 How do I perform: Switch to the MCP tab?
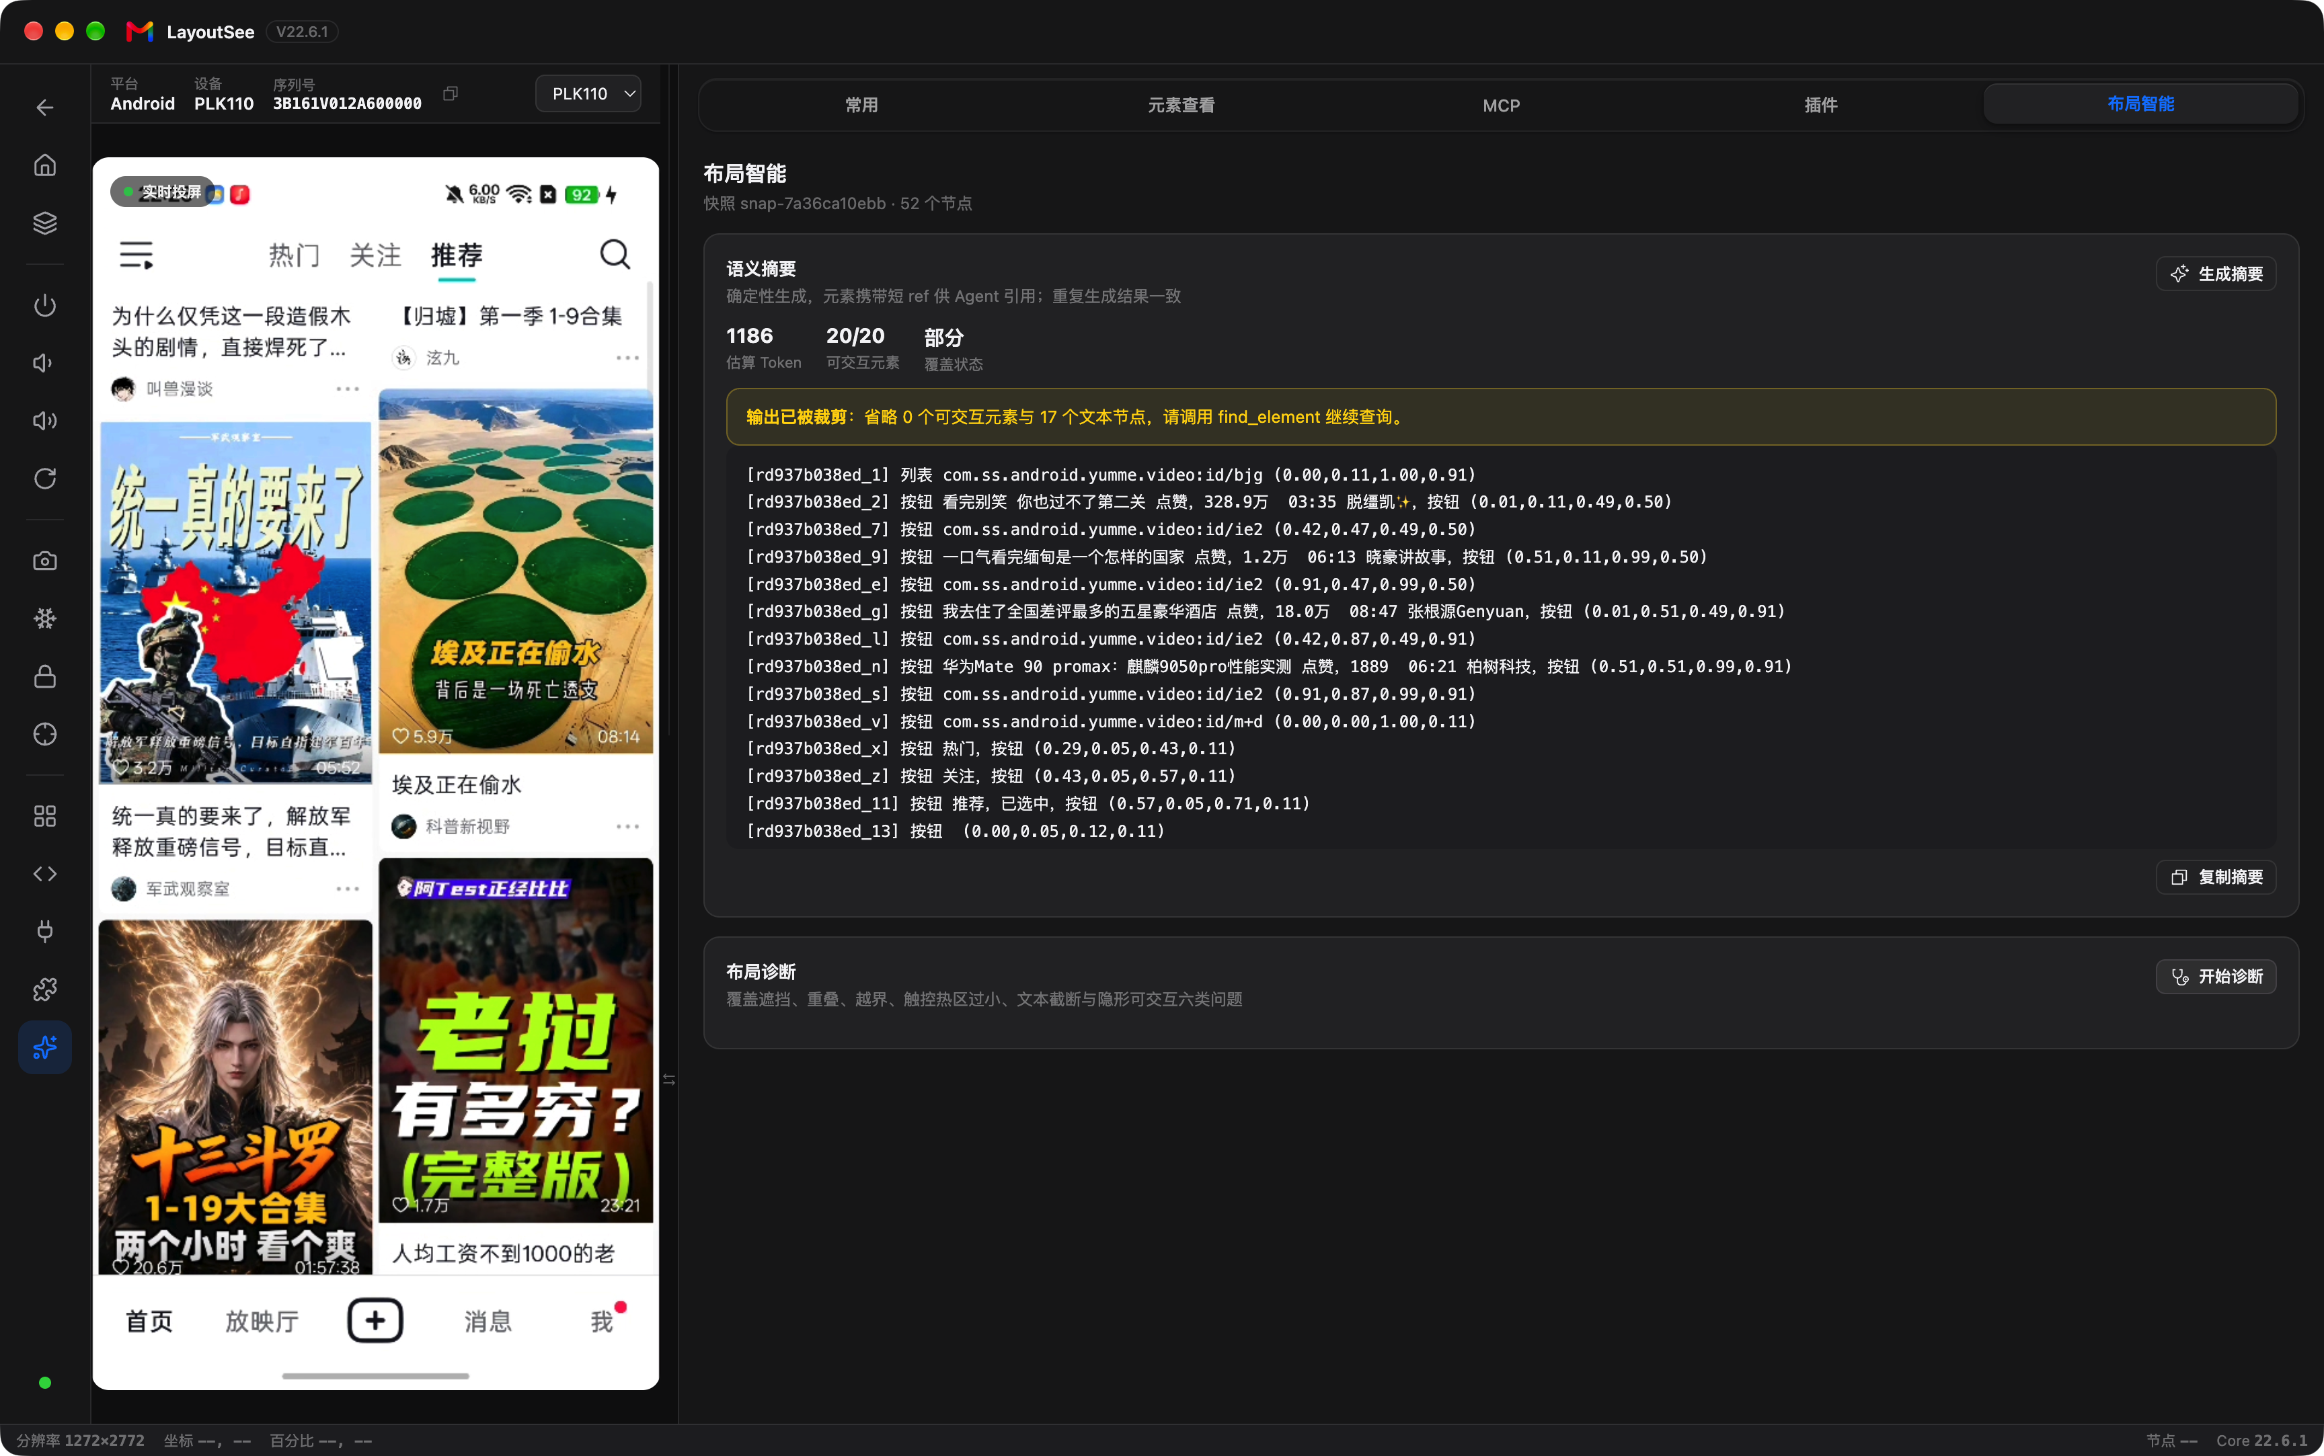pos(1500,104)
